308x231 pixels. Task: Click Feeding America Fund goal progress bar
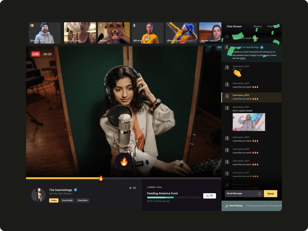pyautogui.click(x=174, y=198)
